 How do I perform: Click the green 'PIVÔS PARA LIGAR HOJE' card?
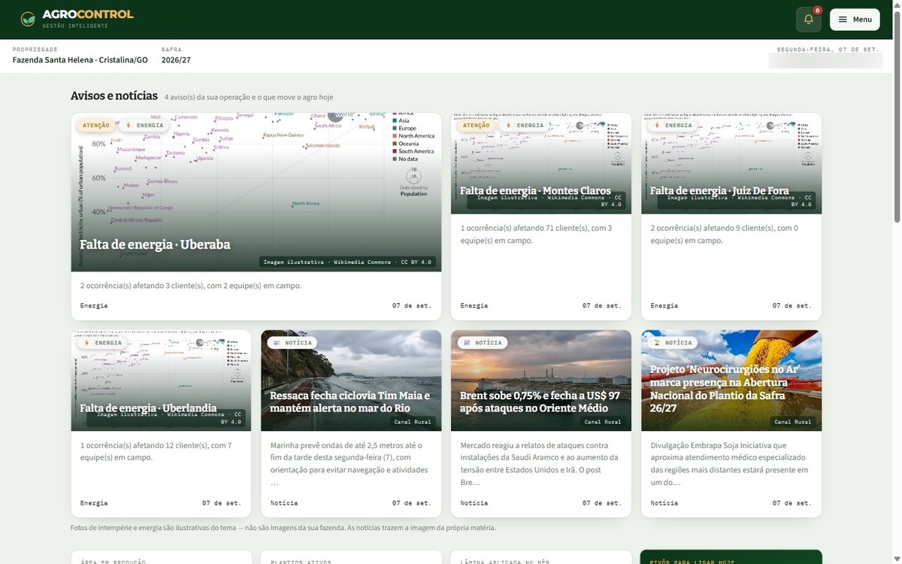(x=731, y=557)
